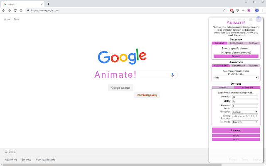Screen dimensions: 266x166
Task: Open the fill-mode dropdown set to forwards
Action: point(245,122)
